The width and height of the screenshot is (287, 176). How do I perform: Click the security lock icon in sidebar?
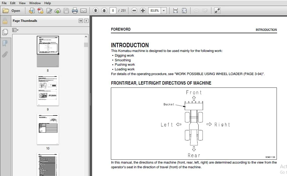(5, 21)
